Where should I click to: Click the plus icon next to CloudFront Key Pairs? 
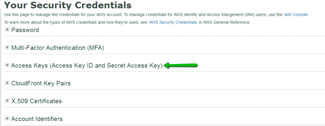(7, 83)
